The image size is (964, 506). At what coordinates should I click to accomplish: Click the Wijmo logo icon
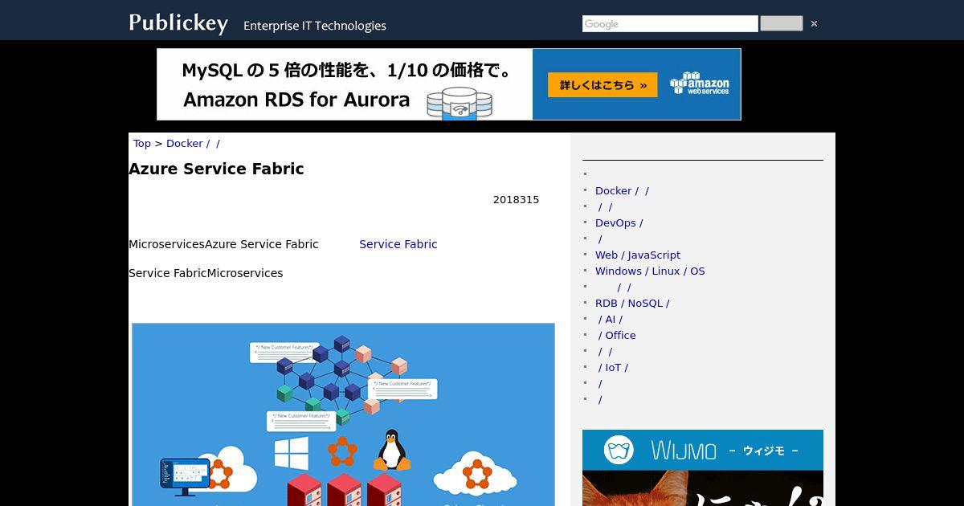(x=619, y=450)
